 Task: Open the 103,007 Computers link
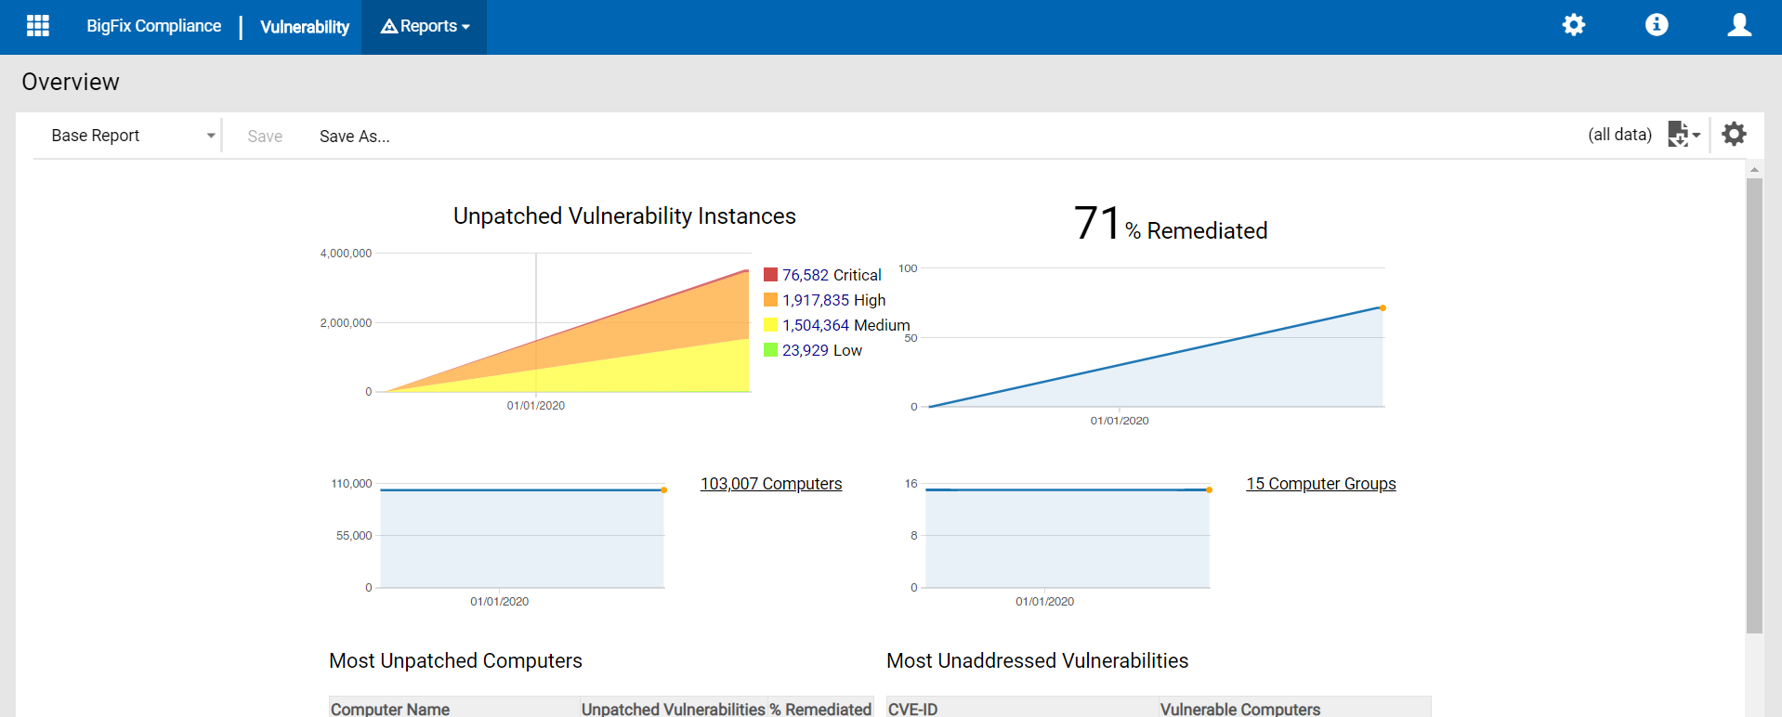[771, 484]
